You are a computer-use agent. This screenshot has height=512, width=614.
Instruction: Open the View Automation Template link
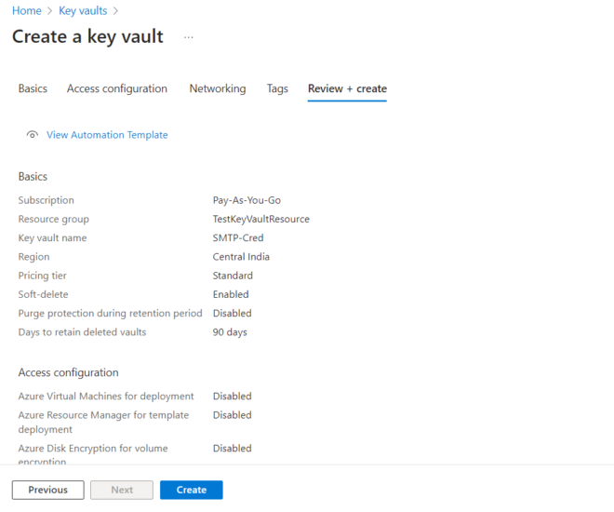(x=107, y=135)
